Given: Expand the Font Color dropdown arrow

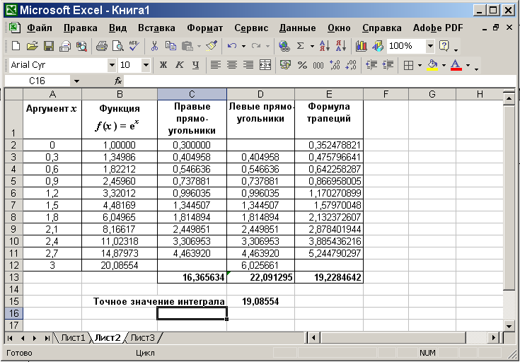Looking at the screenshot, I should point(468,65).
